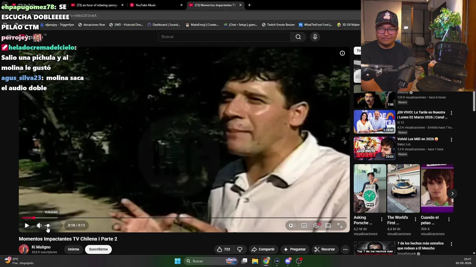Screen dimensions: 476x267
Task: Switch to the relaxing sponge tab
Action: (97, 5)
